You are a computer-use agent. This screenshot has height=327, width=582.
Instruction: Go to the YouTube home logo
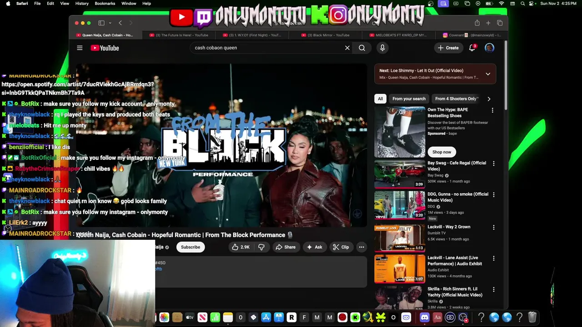105,48
